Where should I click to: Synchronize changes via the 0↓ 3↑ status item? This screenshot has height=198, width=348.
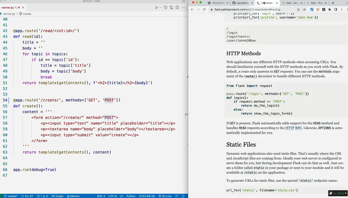click(27, 196)
